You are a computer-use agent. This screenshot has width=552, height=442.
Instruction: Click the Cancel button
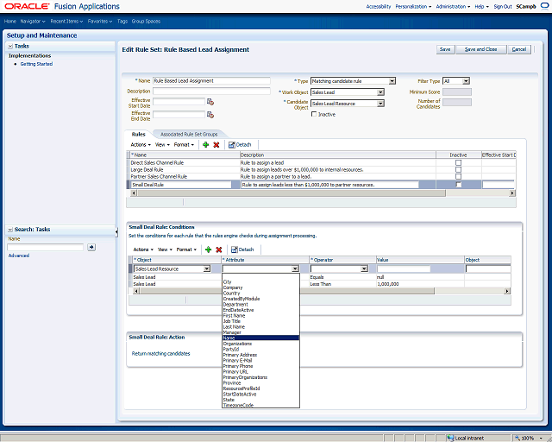point(519,49)
